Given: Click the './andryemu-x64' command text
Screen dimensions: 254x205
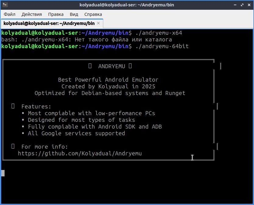Looking at the screenshot, I should click(x=159, y=33).
